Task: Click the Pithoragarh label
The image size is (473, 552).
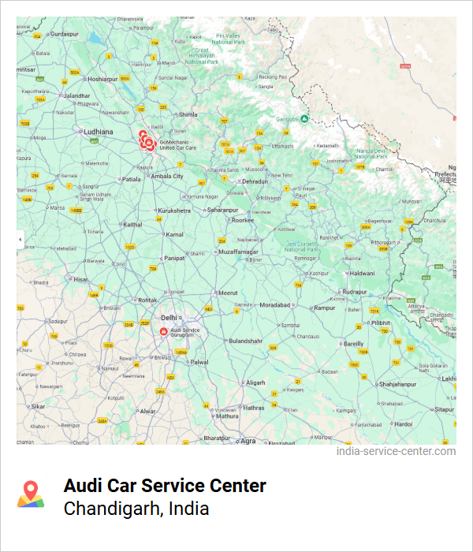Action: 383,243
